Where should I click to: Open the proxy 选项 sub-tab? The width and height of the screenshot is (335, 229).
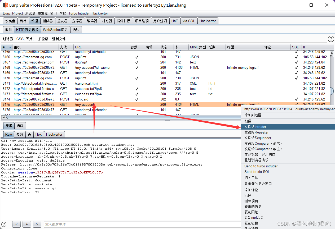point(76,30)
